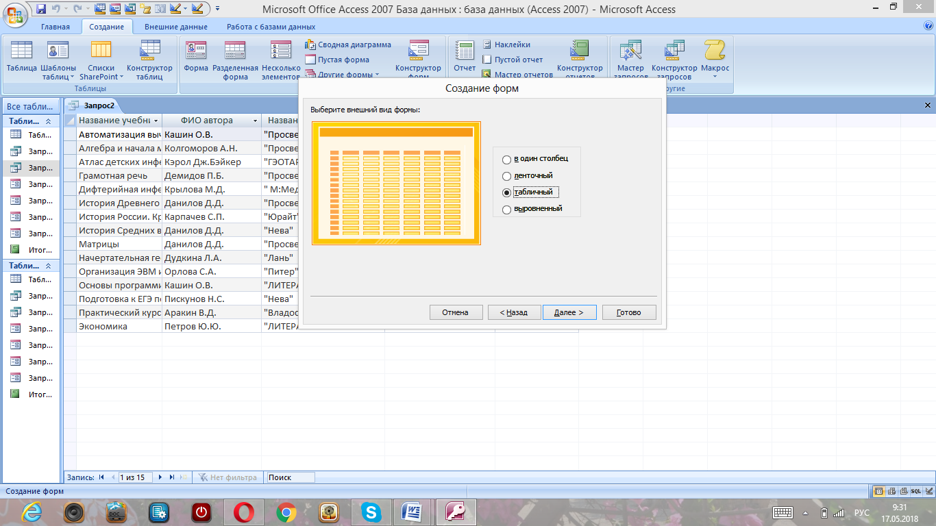
Task: Open Конструктор таблиц in the ribbon
Action: click(149, 60)
